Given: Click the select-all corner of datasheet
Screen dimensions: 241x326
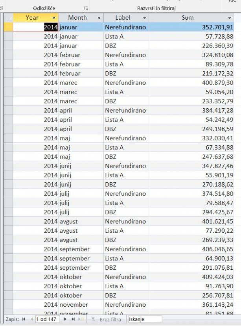Looking at the screenshot, I should [8, 18].
